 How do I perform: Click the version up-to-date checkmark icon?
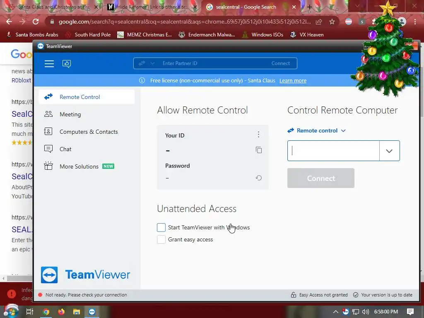click(x=356, y=295)
